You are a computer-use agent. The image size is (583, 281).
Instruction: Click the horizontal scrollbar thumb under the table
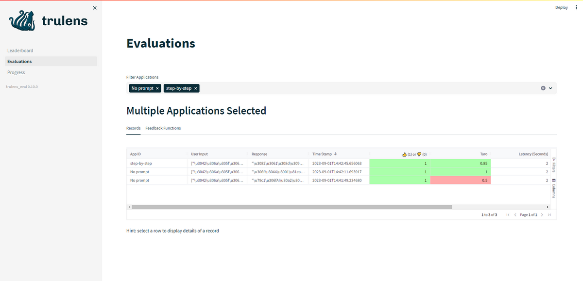coord(292,207)
